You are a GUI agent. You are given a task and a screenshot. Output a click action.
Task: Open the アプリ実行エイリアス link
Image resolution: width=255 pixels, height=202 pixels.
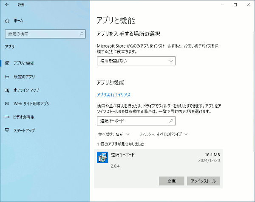tap(113, 95)
